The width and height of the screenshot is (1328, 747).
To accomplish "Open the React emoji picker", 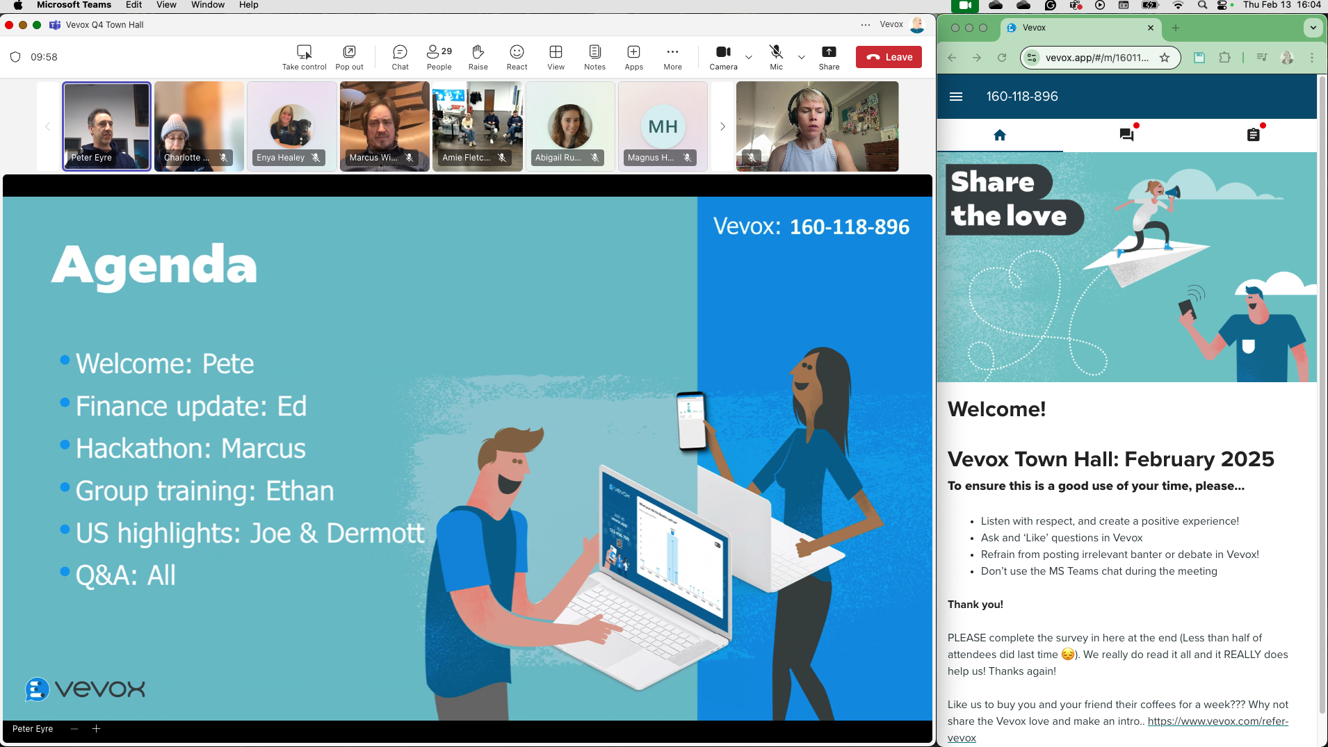I will pyautogui.click(x=517, y=57).
